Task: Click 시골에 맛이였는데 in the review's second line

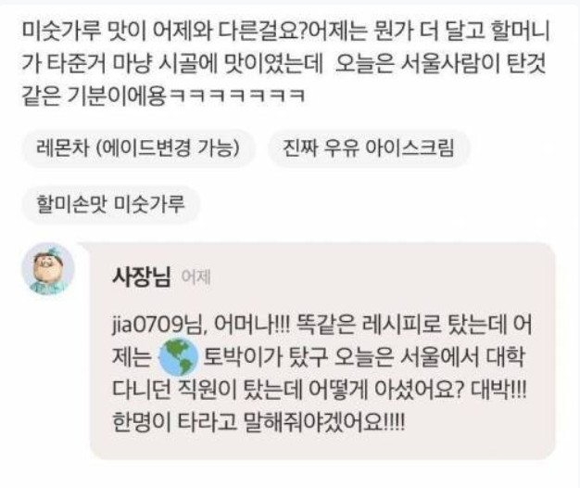Action: click(x=241, y=63)
